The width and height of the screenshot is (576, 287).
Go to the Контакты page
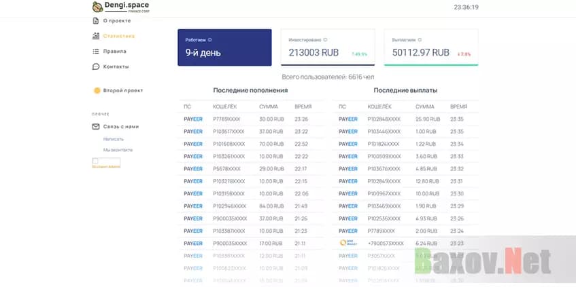[x=116, y=66]
